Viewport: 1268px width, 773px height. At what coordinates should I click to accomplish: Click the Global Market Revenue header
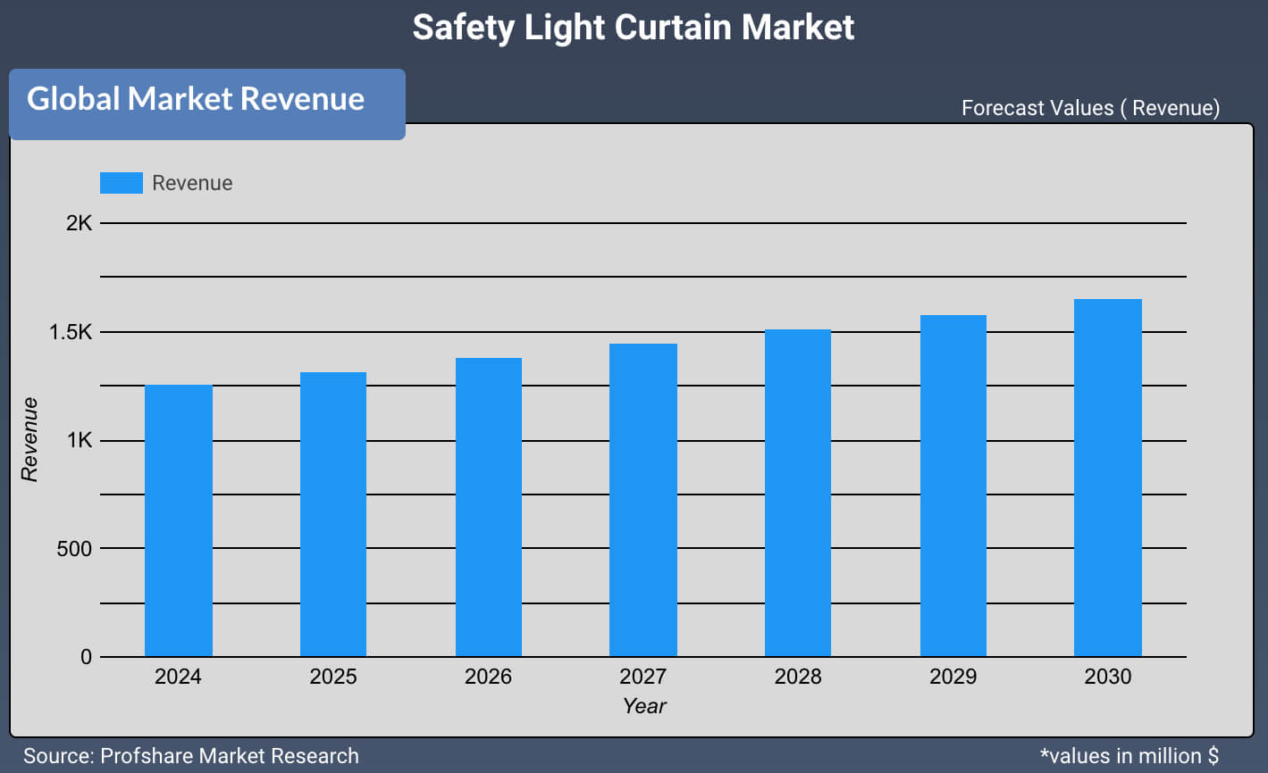click(x=207, y=104)
